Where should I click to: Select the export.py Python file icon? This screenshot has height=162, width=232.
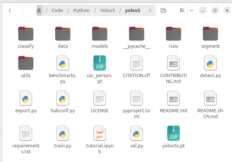26,98
